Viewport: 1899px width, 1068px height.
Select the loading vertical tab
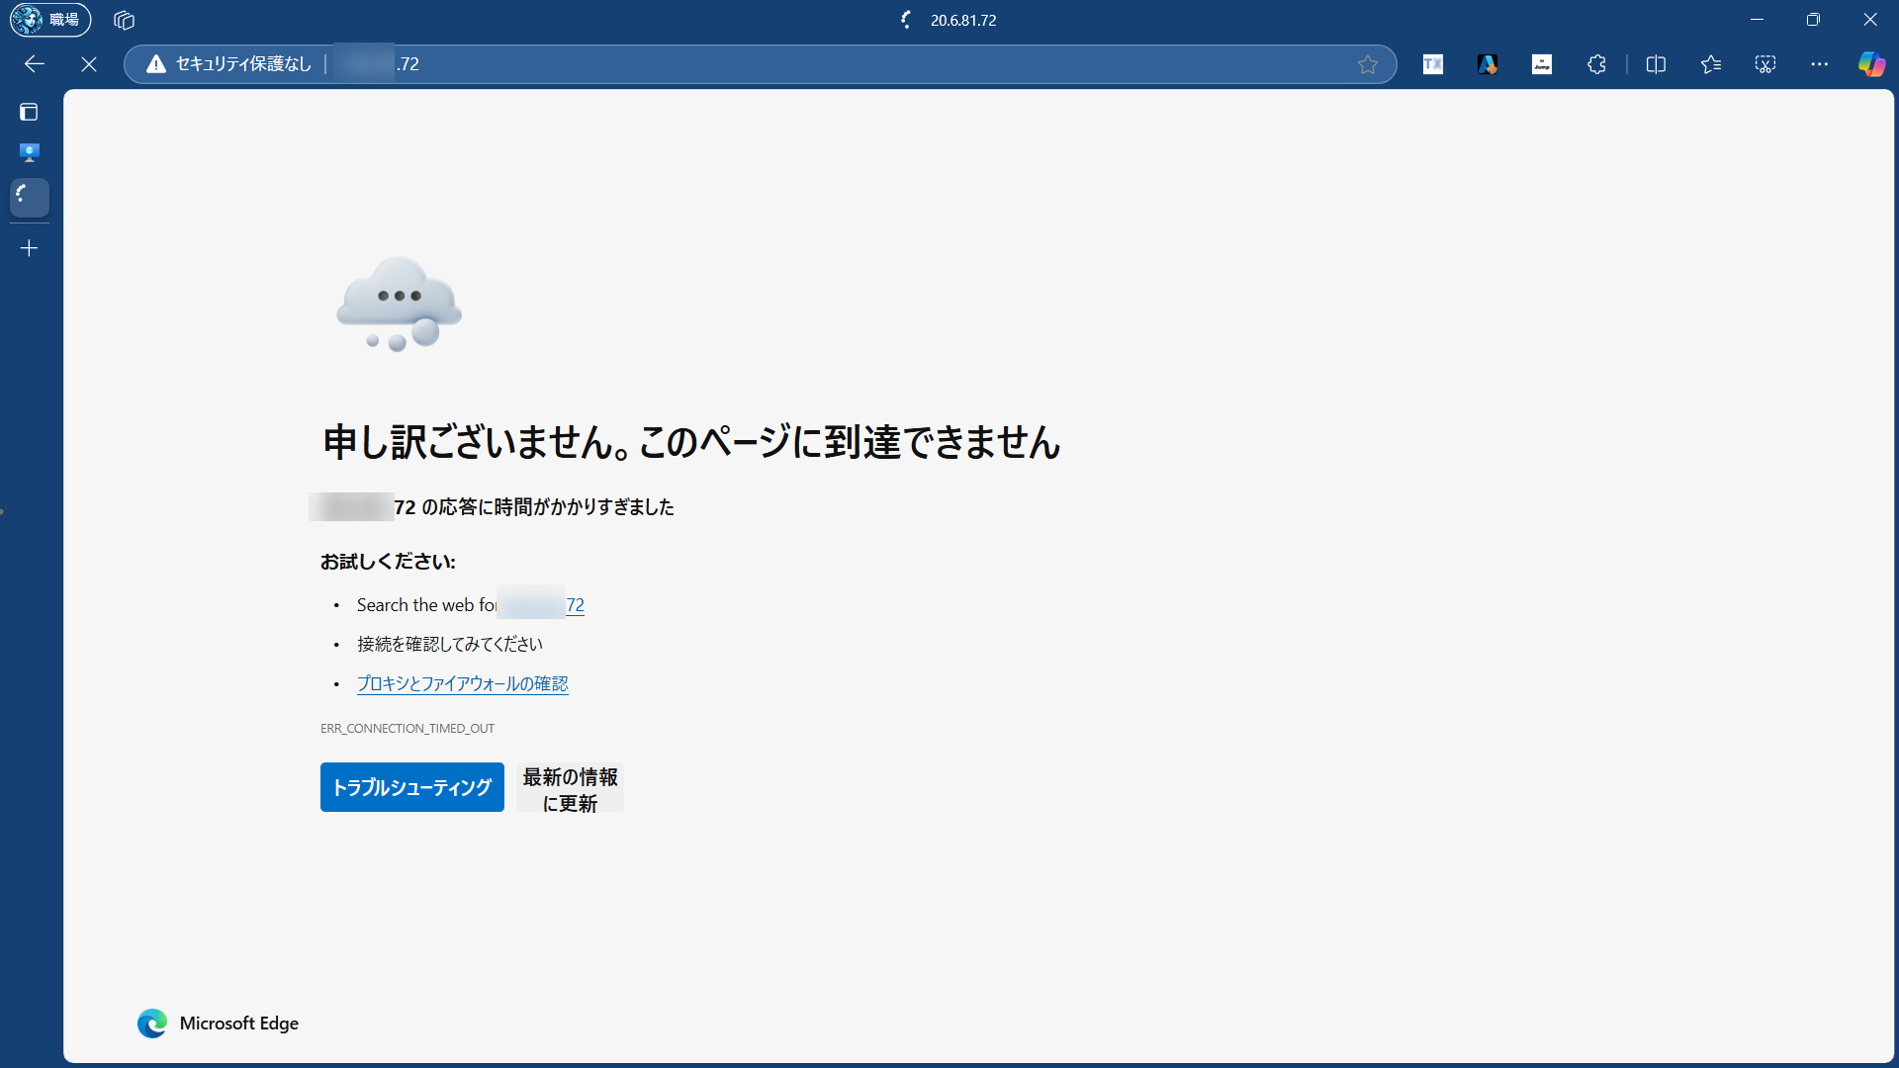pos(29,197)
